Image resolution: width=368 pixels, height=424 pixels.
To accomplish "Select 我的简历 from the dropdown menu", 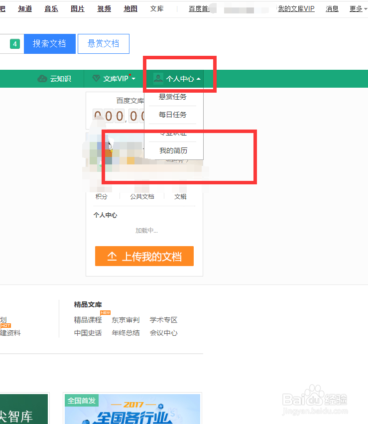I will pos(173,150).
